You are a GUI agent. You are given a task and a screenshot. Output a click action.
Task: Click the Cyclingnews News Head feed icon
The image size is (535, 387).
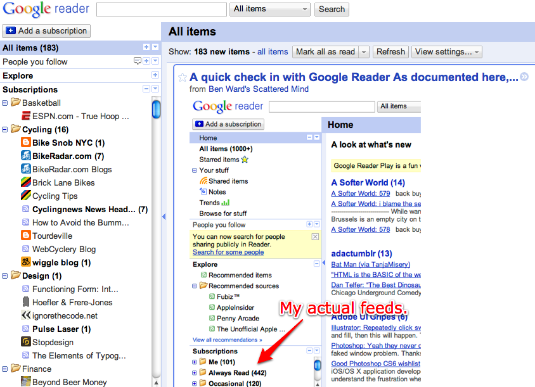tap(25, 208)
